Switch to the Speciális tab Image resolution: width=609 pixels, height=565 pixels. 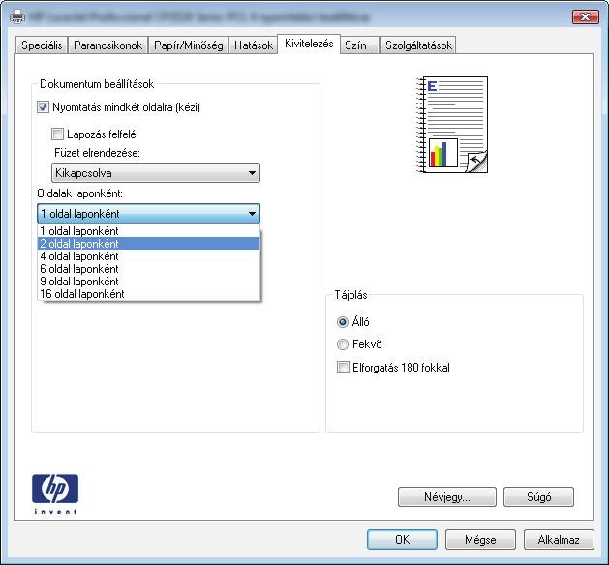[x=42, y=45]
